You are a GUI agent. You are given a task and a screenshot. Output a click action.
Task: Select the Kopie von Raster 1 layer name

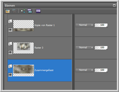click(x=44, y=25)
